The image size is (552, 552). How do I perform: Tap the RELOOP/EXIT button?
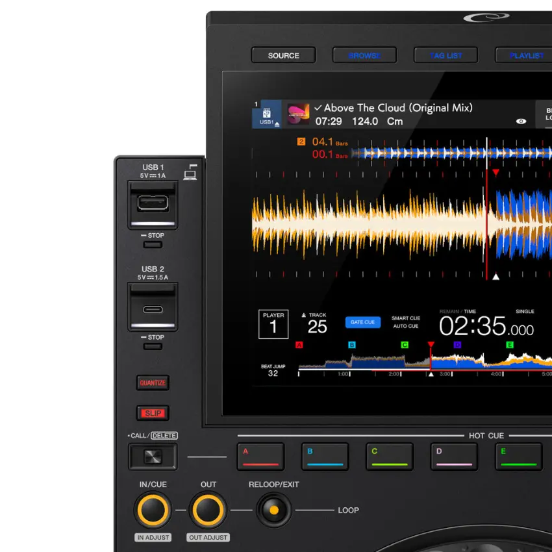tap(274, 510)
